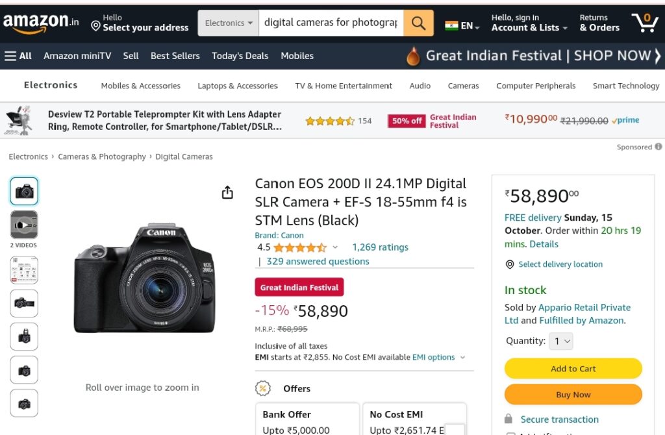Open the All hamburger menu
Image resolution: width=665 pixels, height=435 pixels.
[18, 56]
